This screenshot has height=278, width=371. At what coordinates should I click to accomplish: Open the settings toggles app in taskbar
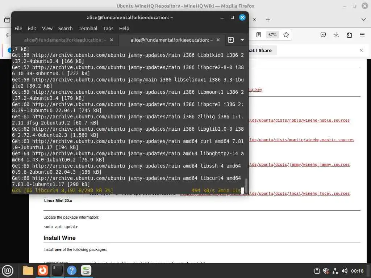pos(86,270)
